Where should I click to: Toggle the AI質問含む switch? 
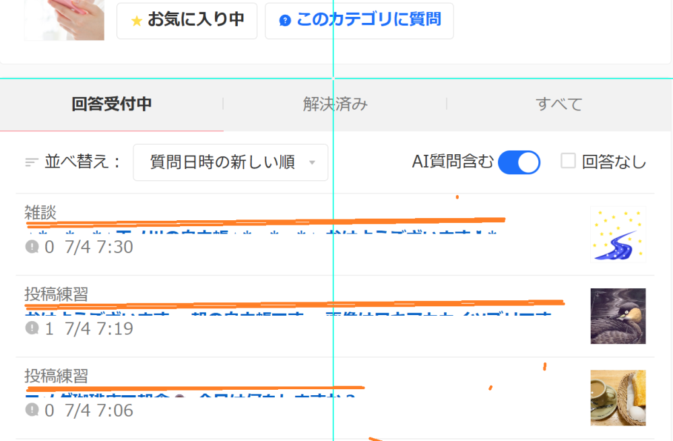[x=519, y=162]
